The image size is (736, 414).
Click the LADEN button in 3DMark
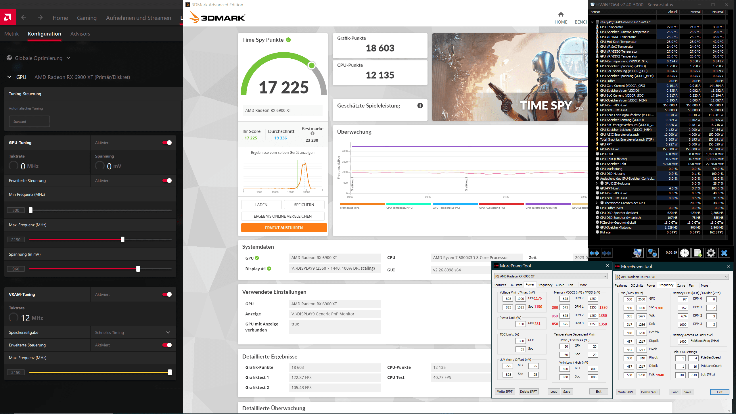tap(261, 205)
